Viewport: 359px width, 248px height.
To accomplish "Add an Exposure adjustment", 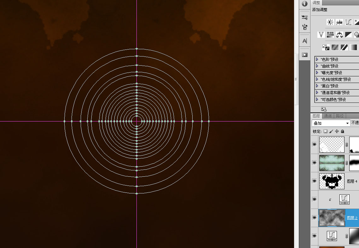I will click(357, 22).
